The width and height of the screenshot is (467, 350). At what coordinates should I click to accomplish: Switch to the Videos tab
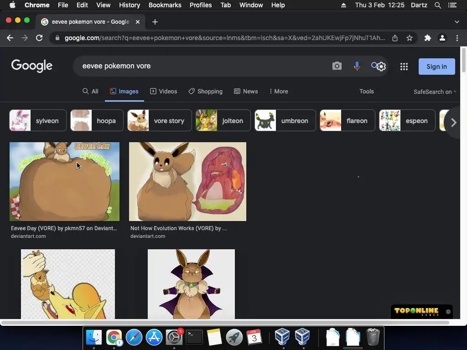(164, 91)
